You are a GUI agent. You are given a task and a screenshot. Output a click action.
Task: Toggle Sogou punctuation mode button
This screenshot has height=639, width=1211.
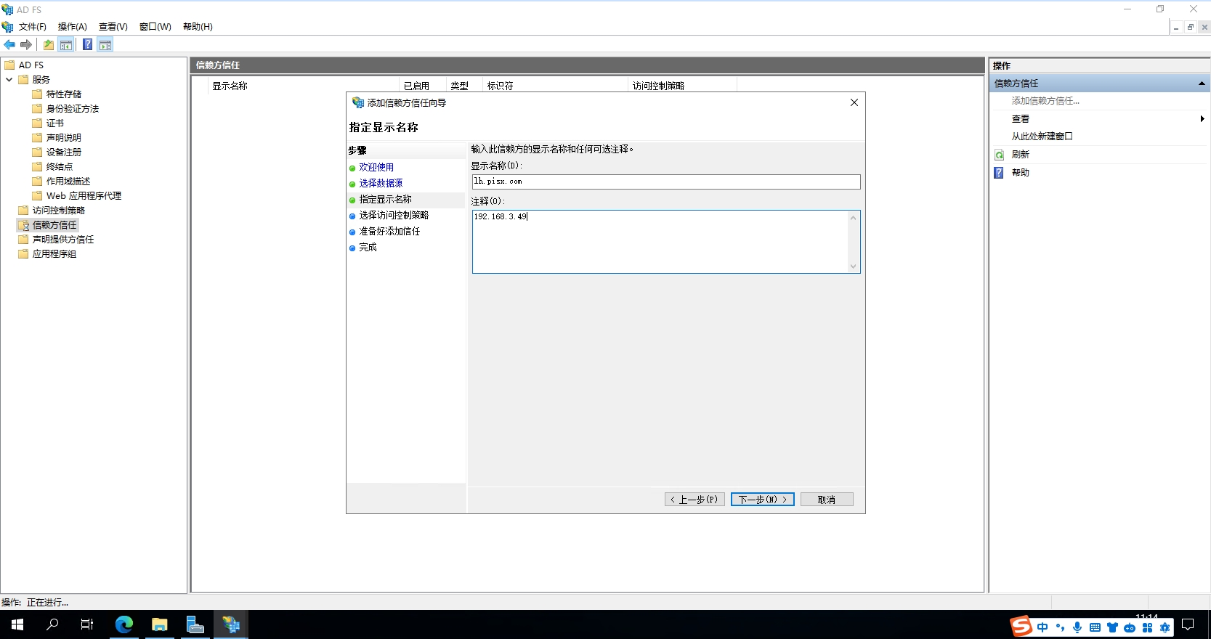click(x=1061, y=627)
